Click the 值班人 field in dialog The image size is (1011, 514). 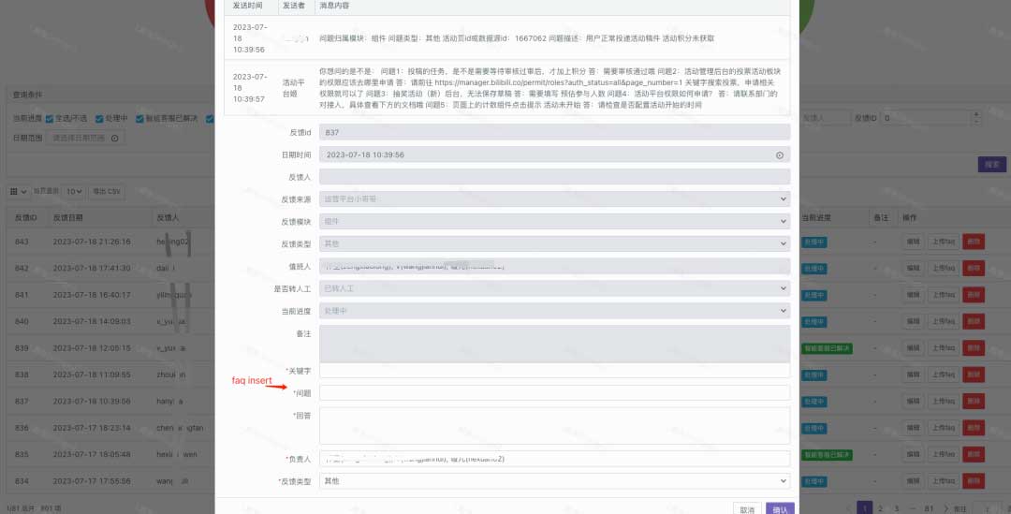(x=554, y=266)
